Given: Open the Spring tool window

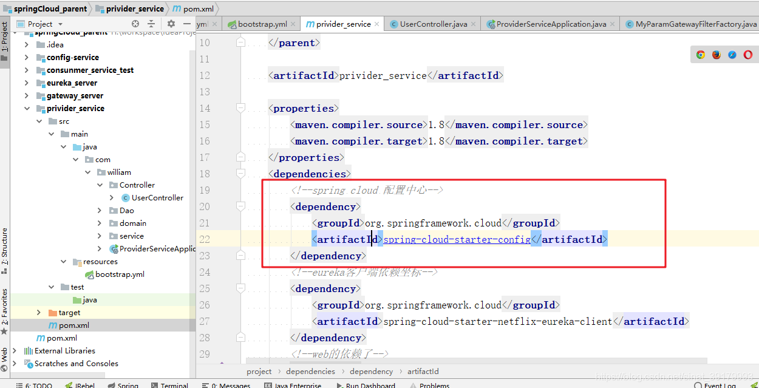Looking at the screenshot, I should point(123,385).
